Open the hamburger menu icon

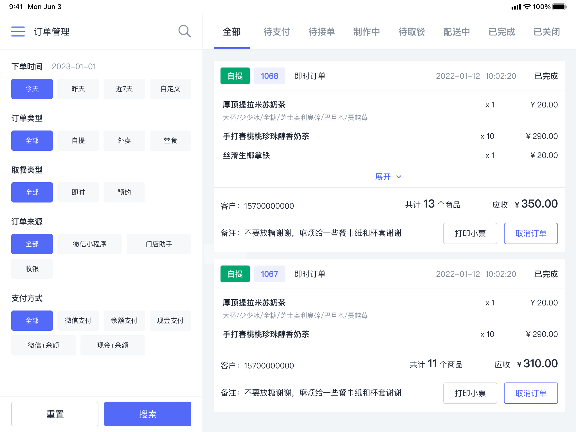click(x=18, y=31)
